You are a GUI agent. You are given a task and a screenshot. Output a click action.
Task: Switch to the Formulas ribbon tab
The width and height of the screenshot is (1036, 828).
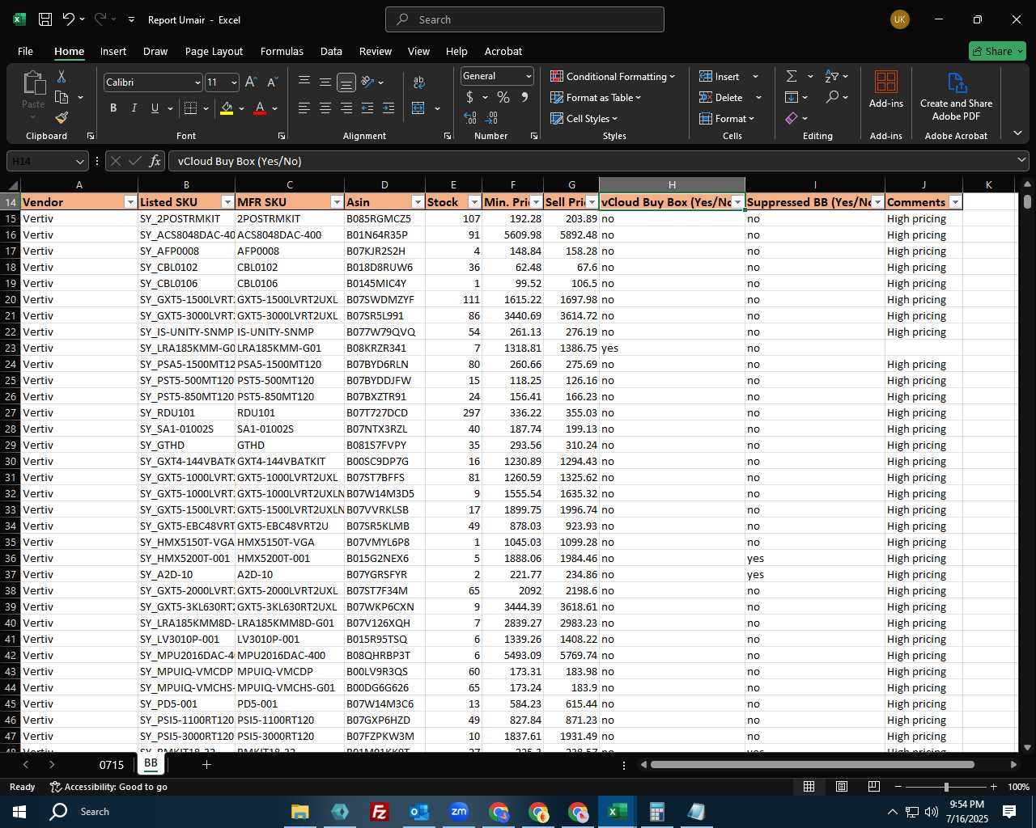pos(282,51)
